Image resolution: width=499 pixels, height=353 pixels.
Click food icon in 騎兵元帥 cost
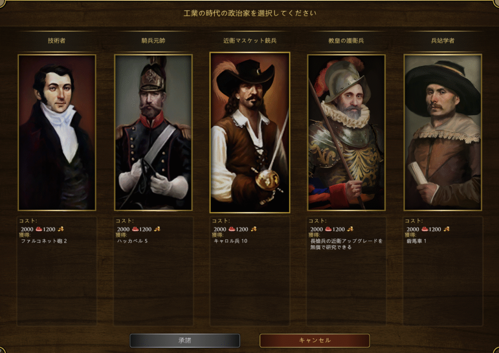pos(135,229)
